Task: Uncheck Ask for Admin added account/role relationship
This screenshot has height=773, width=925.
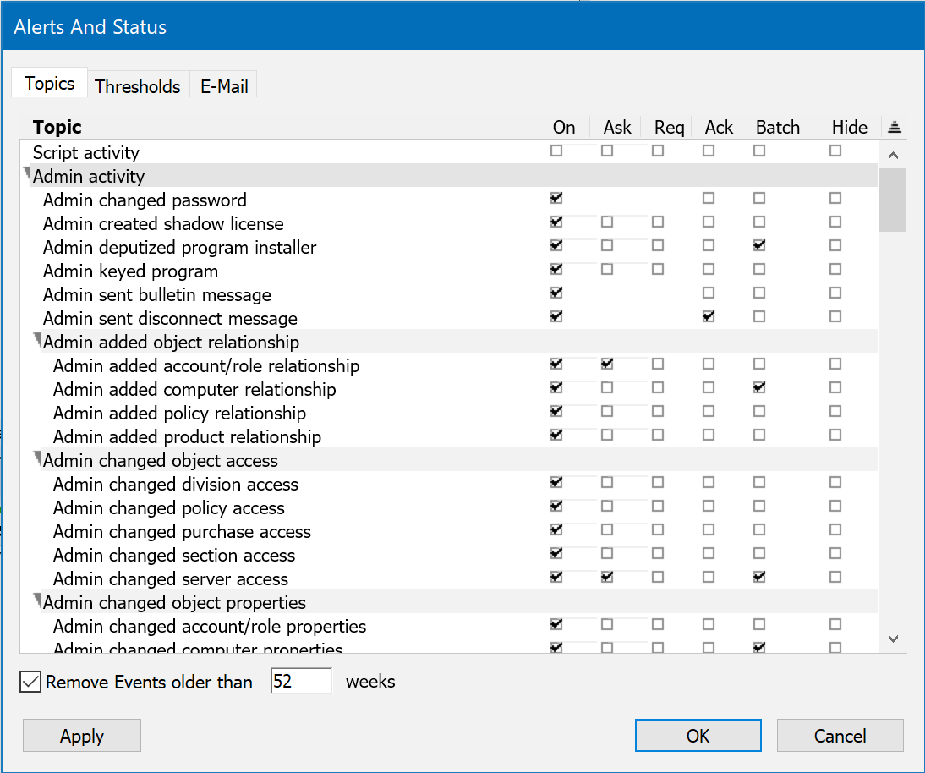Action: [607, 365]
